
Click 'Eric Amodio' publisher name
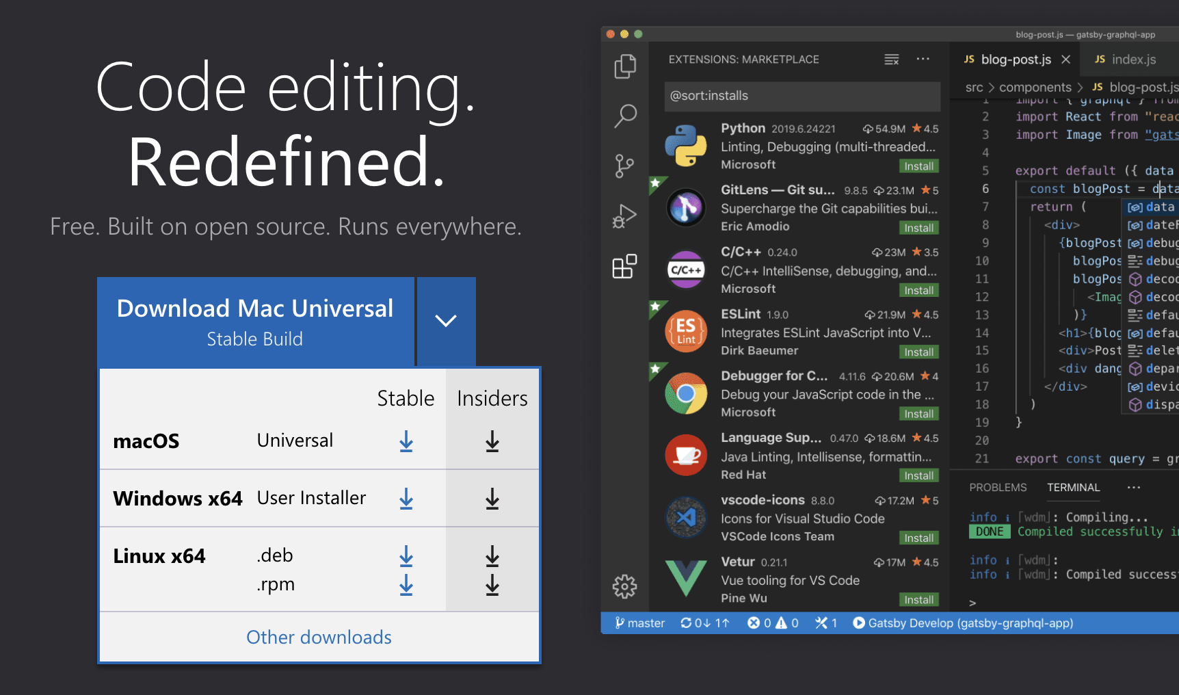[x=755, y=226]
